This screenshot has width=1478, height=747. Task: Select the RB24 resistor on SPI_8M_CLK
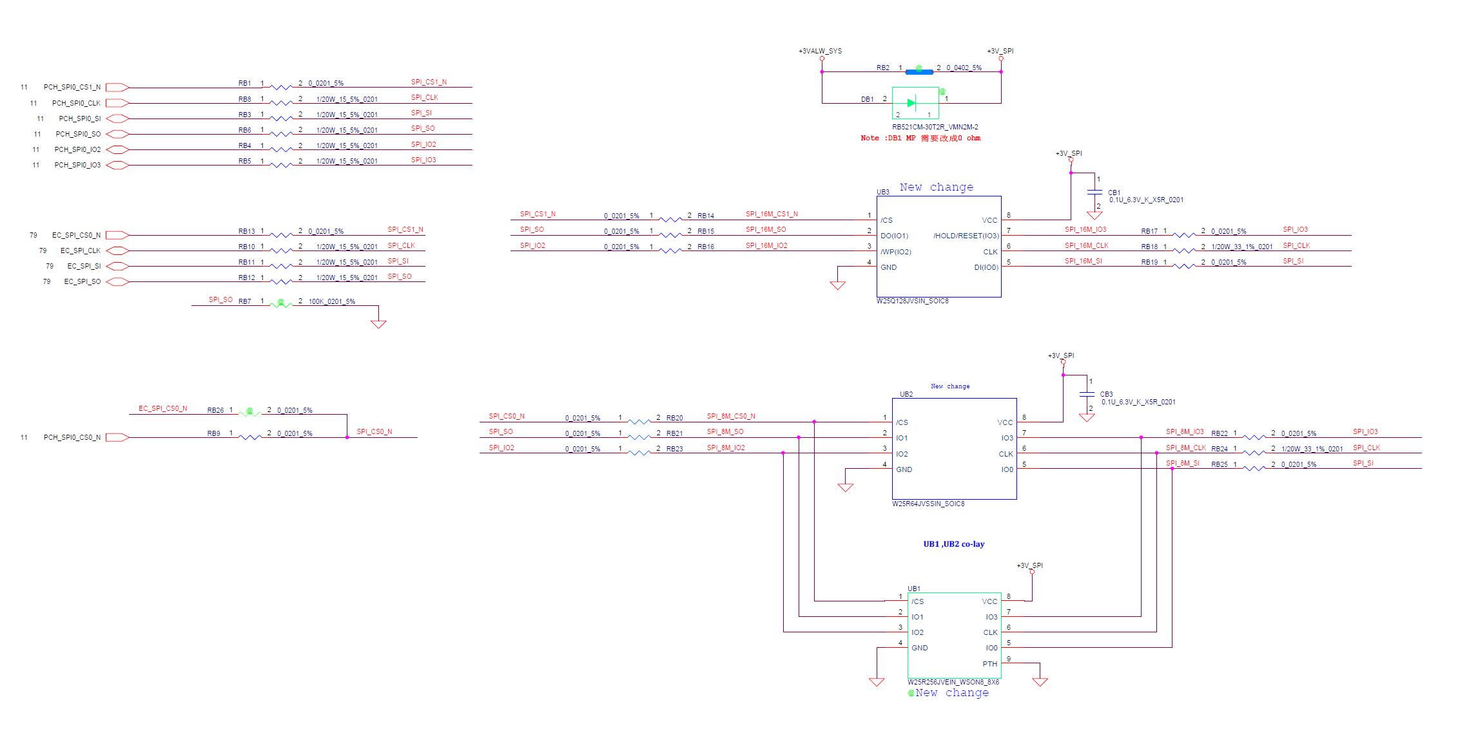click(1254, 453)
